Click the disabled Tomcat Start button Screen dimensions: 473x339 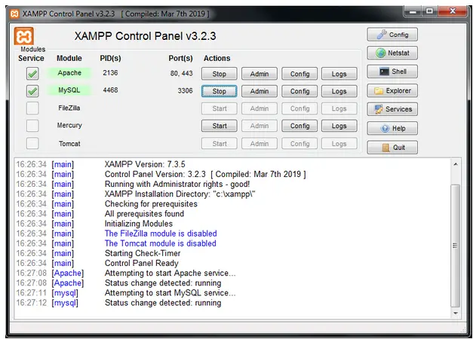click(x=220, y=144)
